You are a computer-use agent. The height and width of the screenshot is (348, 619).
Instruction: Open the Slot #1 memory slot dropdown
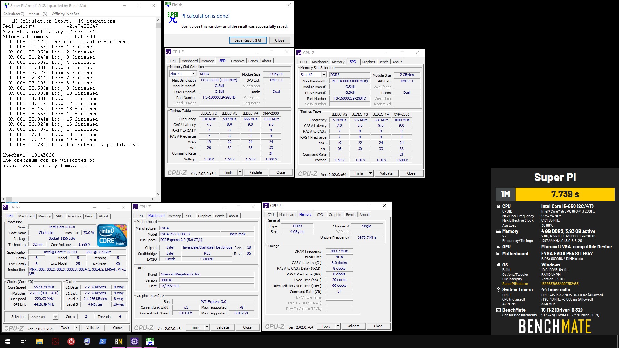point(193,74)
